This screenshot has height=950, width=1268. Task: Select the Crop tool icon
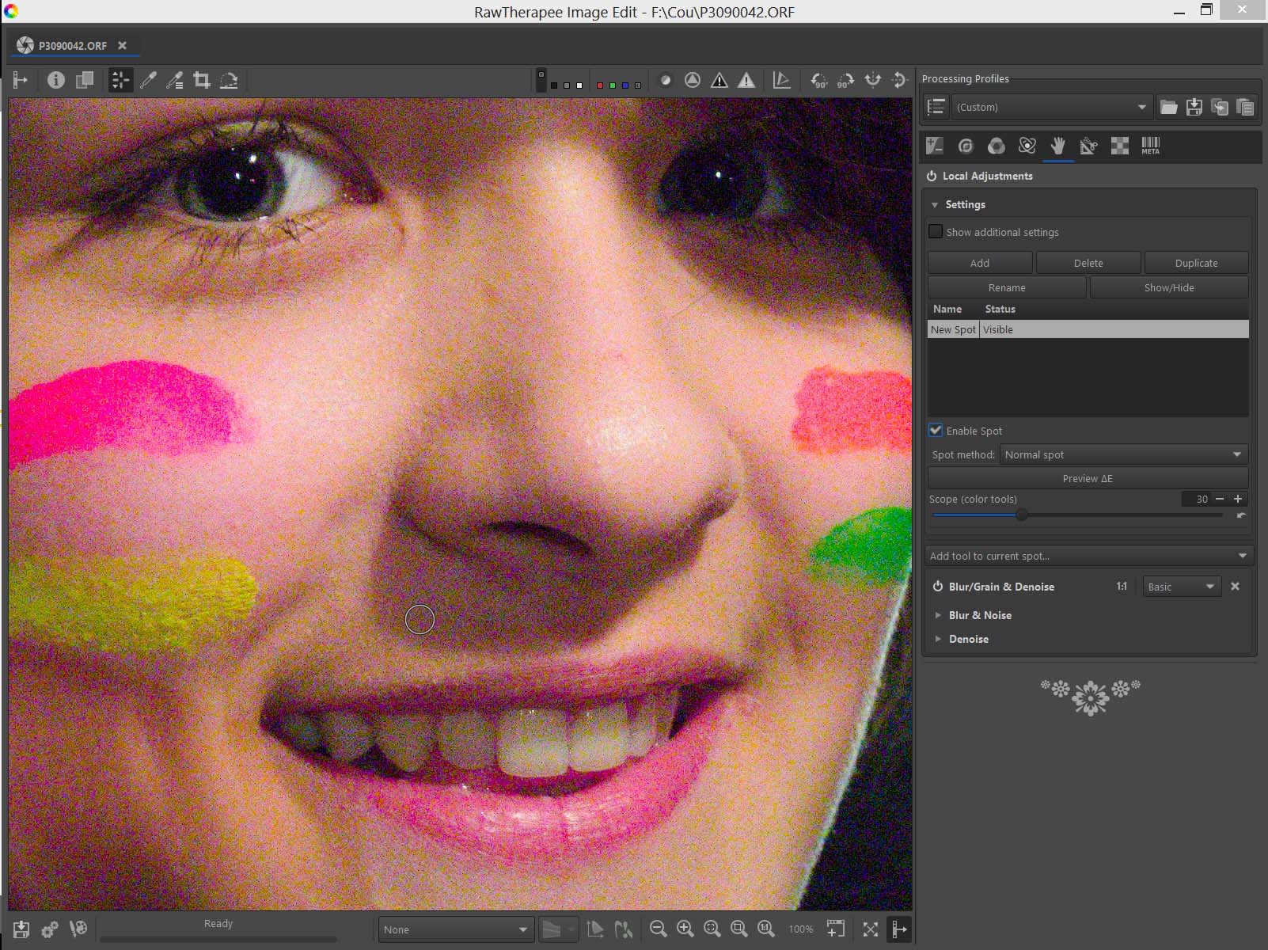[202, 80]
